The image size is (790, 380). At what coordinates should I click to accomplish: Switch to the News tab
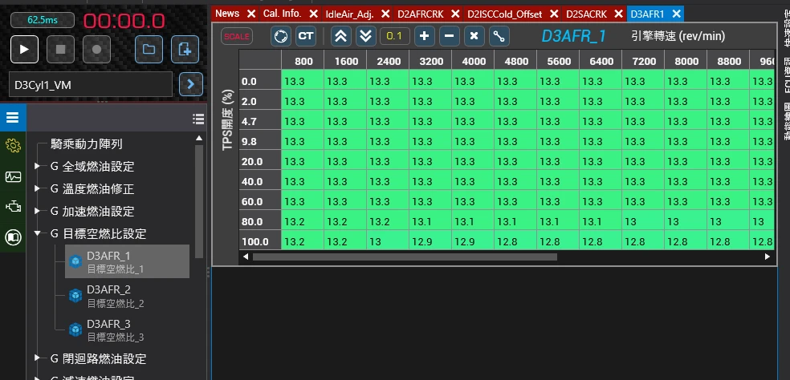227,14
